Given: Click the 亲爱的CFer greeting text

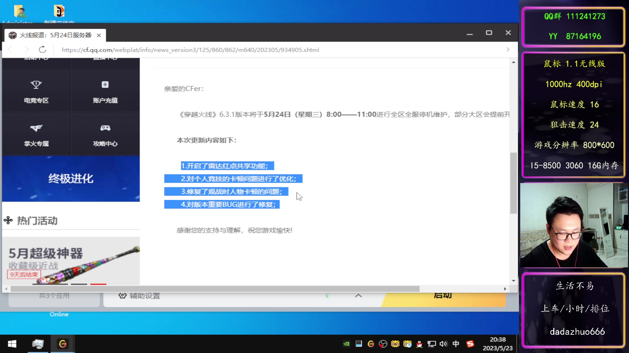Looking at the screenshot, I should coord(184,89).
